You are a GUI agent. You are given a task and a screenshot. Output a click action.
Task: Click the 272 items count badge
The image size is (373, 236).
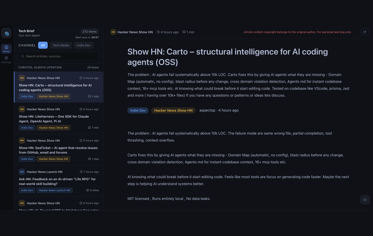click(90, 32)
